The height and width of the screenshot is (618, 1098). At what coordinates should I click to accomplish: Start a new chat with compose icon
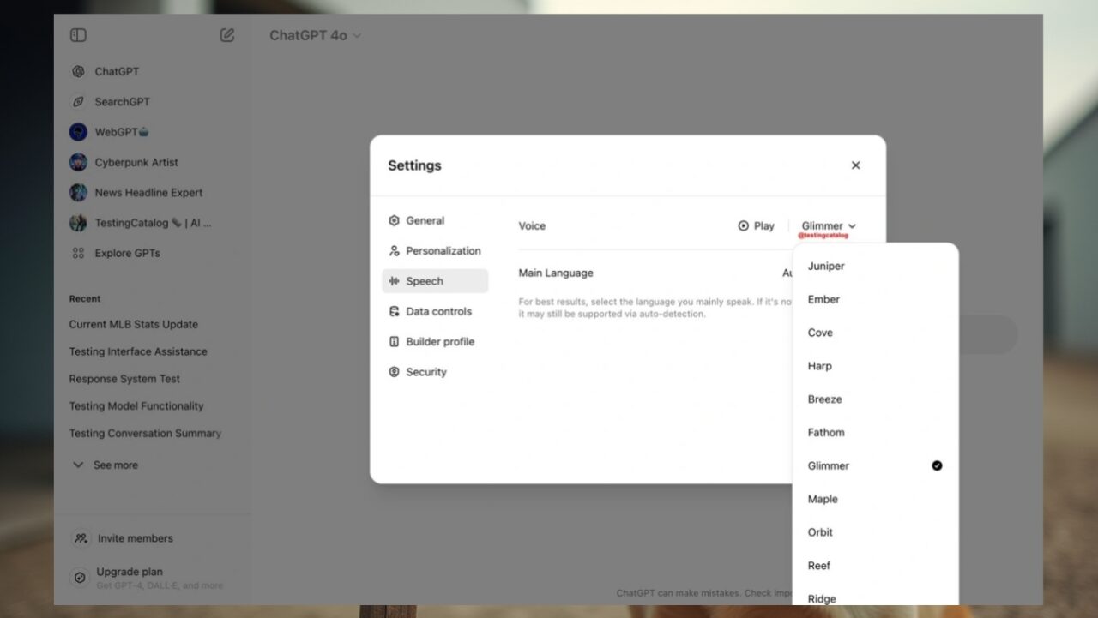(x=227, y=35)
